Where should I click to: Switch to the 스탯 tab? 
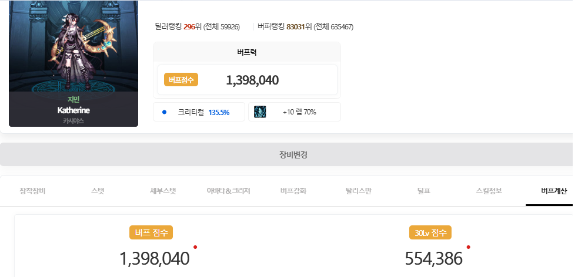[98, 191]
